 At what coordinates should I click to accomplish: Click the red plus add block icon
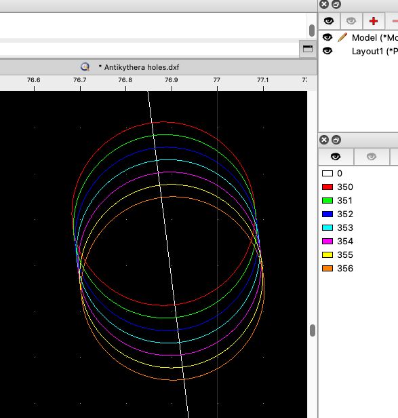[x=374, y=21]
